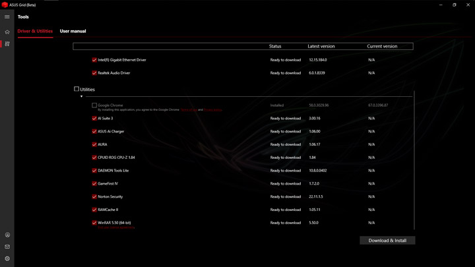Click Ready to download status for WinRAR

pyautogui.click(x=286, y=223)
